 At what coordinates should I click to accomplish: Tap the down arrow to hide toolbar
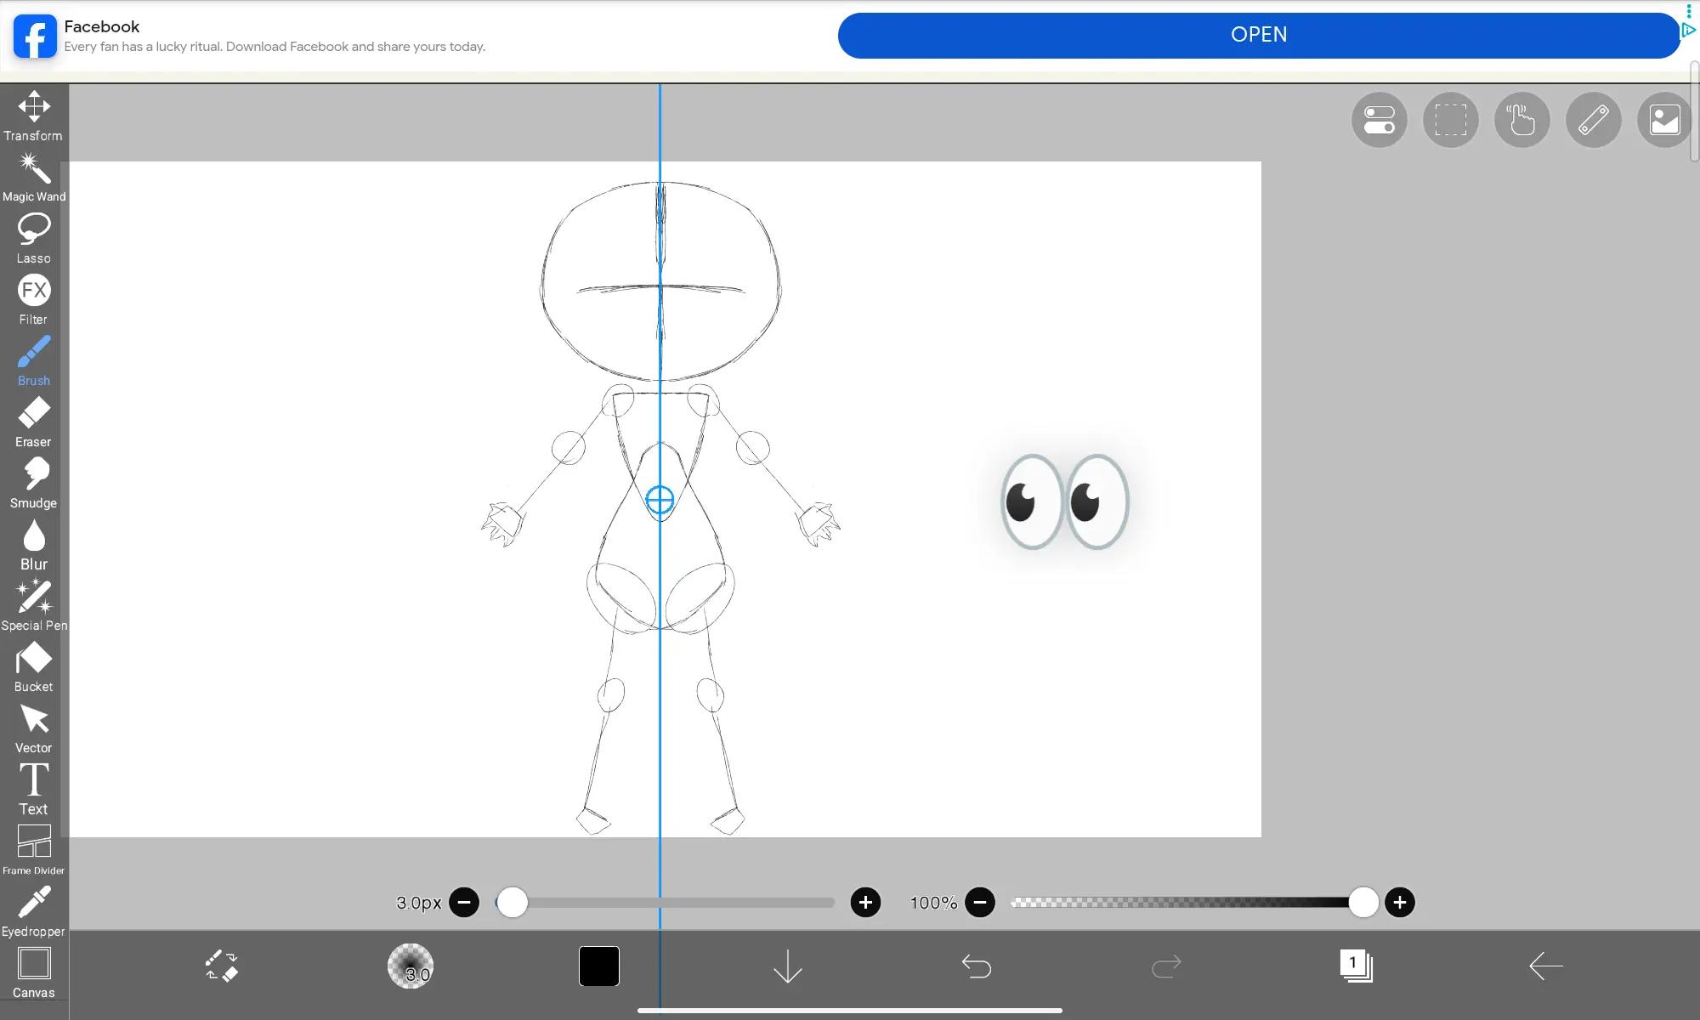pos(788,966)
